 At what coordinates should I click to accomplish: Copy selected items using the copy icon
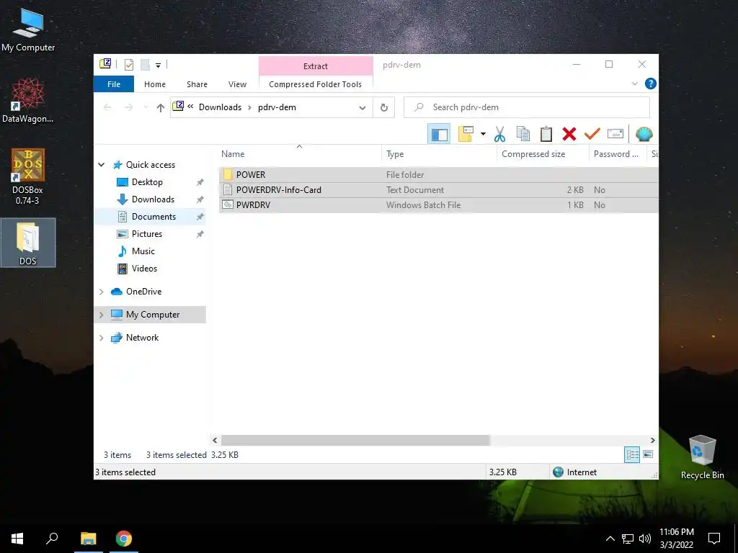coord(523,134)
